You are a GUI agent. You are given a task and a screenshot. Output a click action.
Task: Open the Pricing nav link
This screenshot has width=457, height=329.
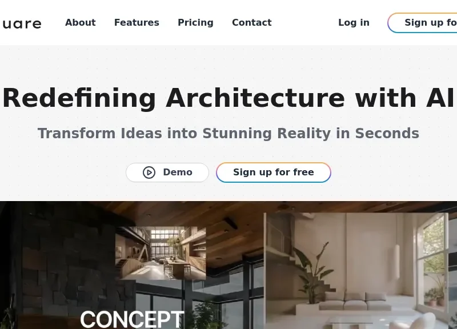click(x=195, y=22)
